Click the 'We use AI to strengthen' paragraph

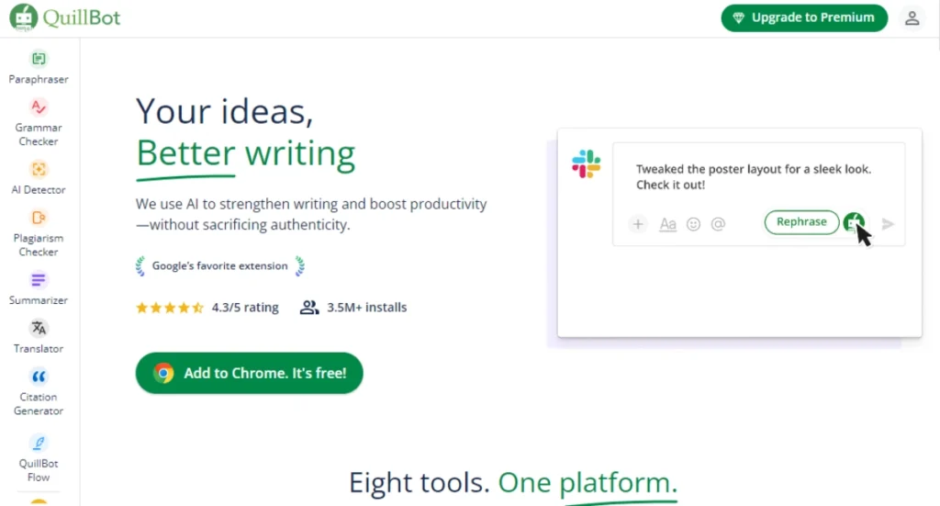[311, 214]
